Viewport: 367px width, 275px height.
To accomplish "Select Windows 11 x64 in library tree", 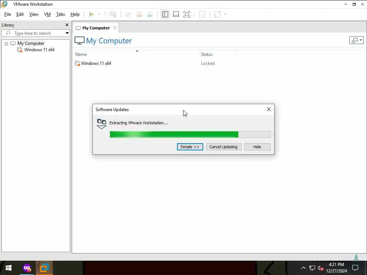I will point(39,49).
